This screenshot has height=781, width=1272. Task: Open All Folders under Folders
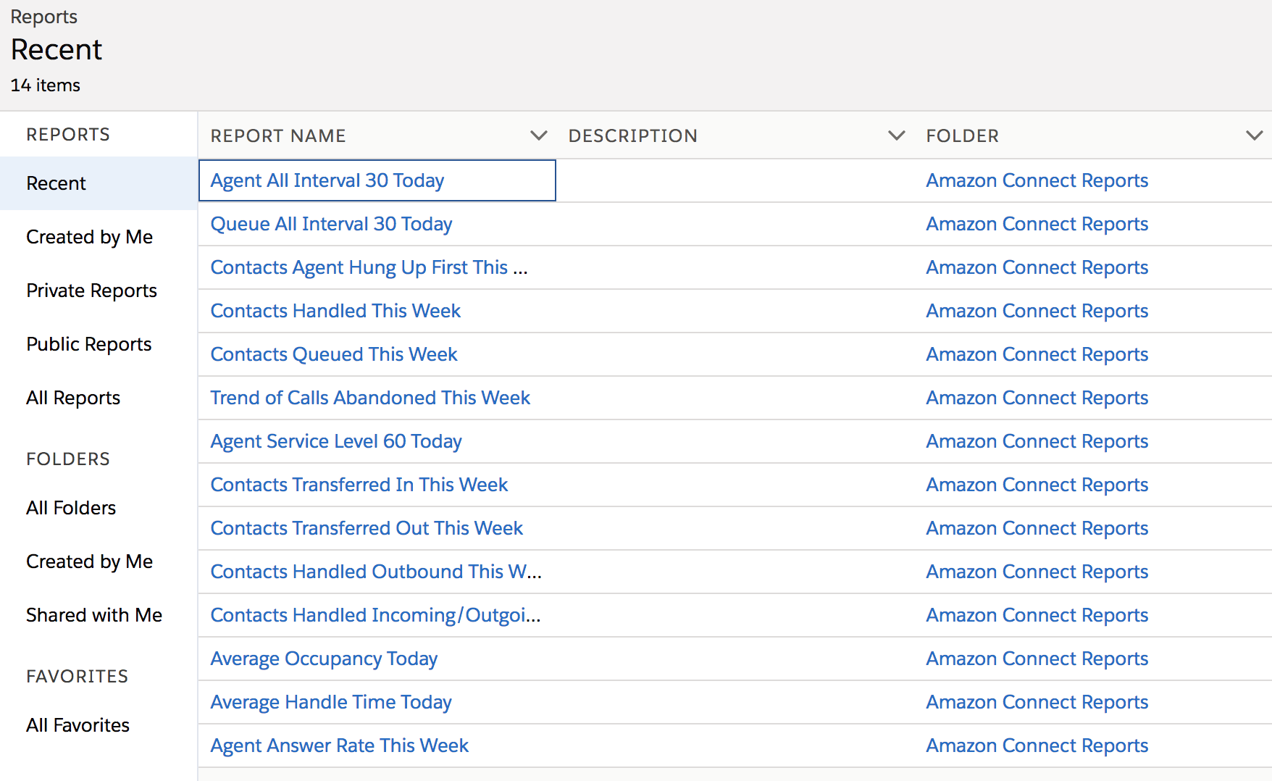(x=71, y=508)
